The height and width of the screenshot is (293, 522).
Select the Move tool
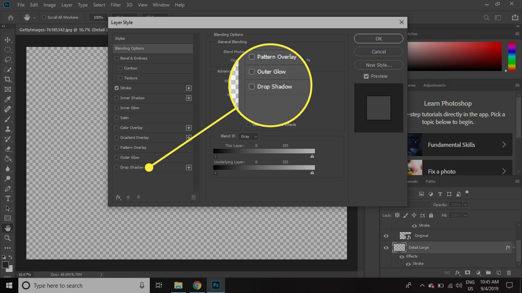coord(7,40)
